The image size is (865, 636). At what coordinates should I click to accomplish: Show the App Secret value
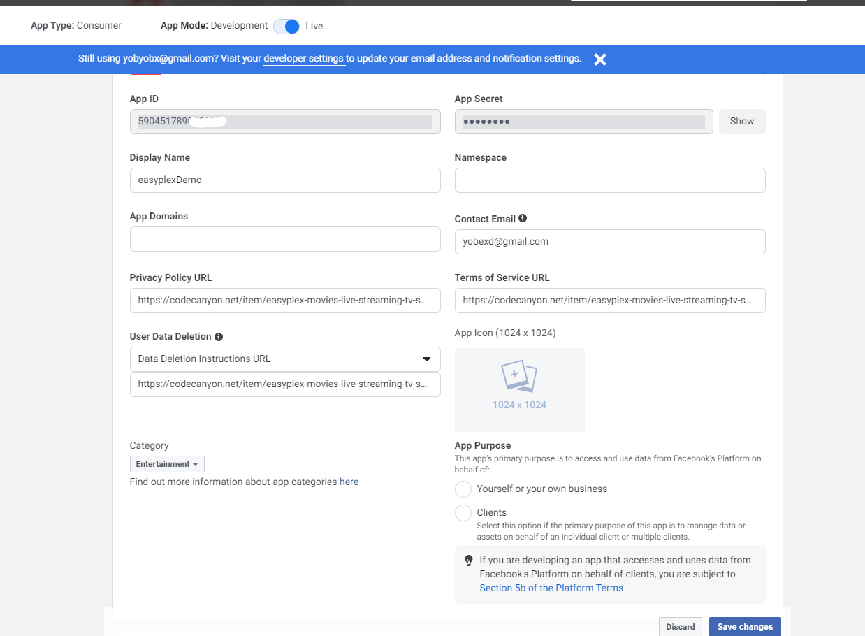tap(741, 122)
